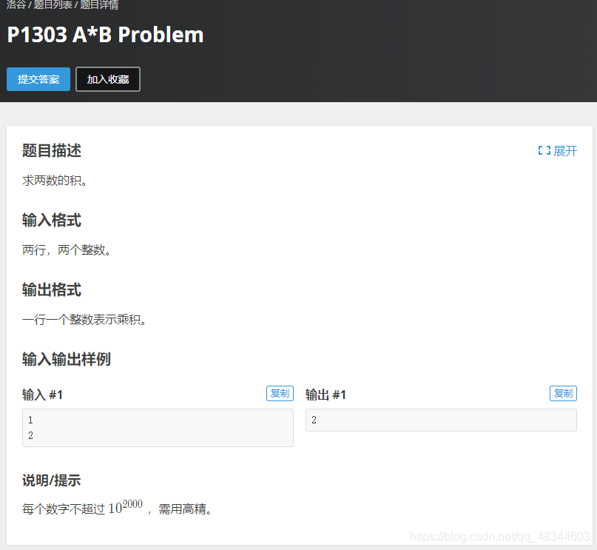The width and height of the screenshot is (597, 550).
Task: Click the 提交答案 submit button
Action: click(38, 79)
